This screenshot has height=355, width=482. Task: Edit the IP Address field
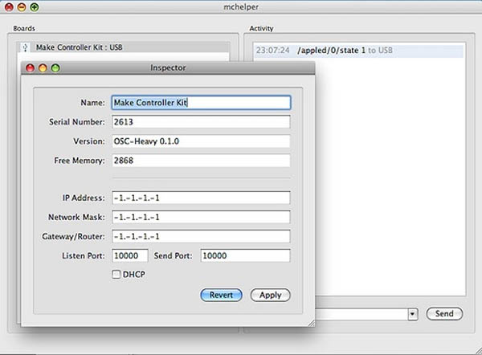coord(200,198)
